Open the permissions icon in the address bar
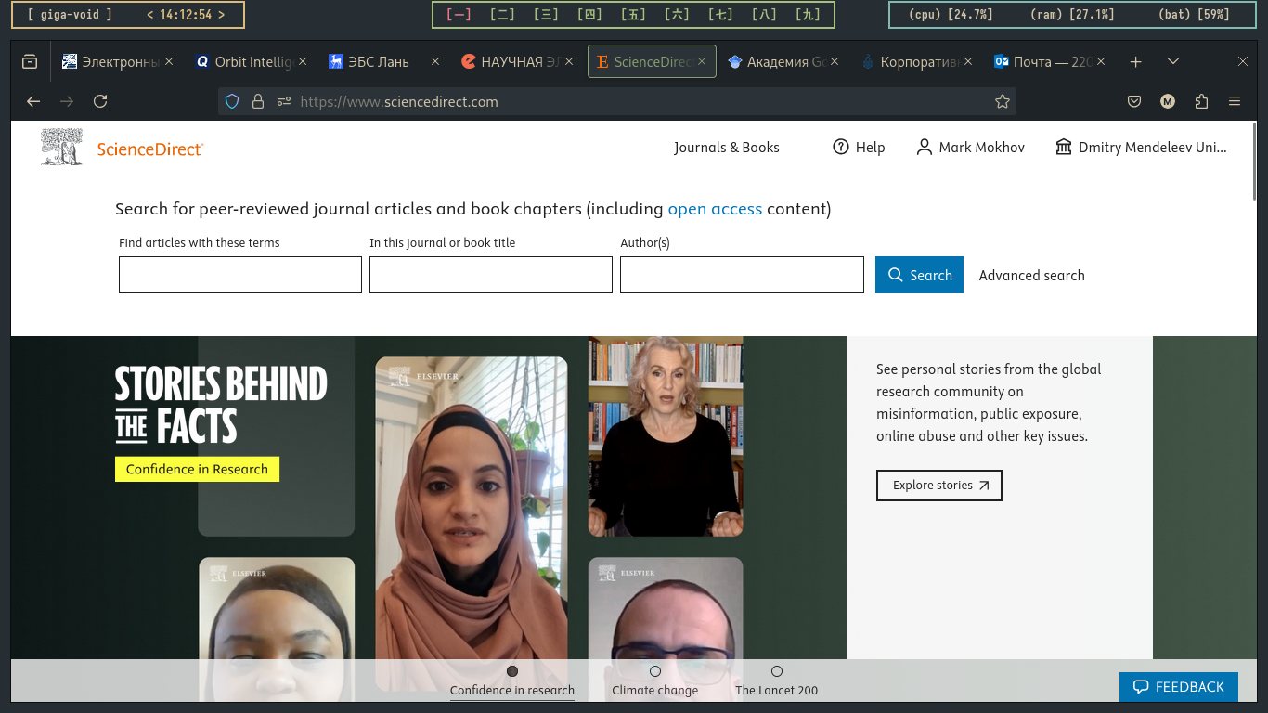Image resolution: width=1268 pixels, height=713 pixels. click(x=284, y=101)
